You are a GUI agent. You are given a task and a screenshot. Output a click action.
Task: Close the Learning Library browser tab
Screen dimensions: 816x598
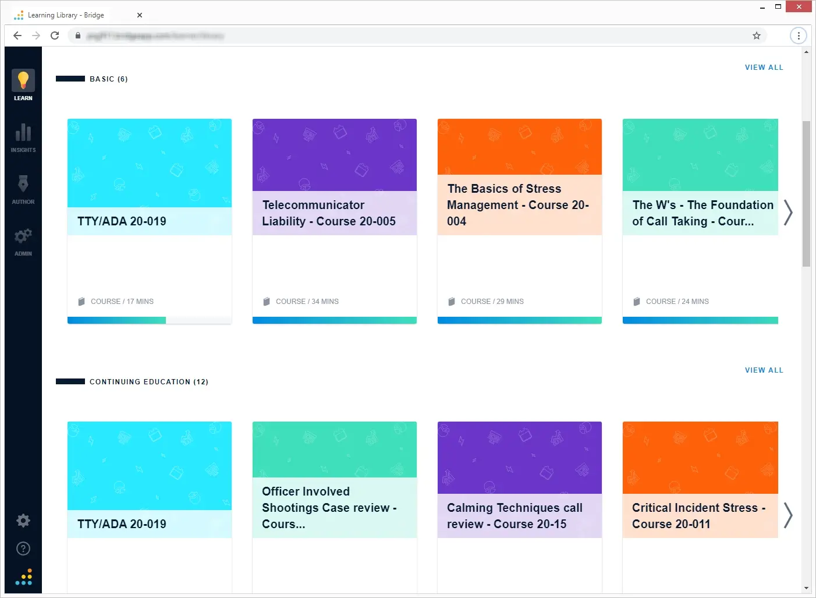pyautogui.click(x=140, y=15)
